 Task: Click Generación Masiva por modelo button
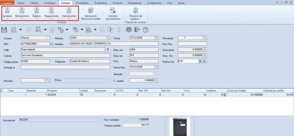(x=91, y=14)
